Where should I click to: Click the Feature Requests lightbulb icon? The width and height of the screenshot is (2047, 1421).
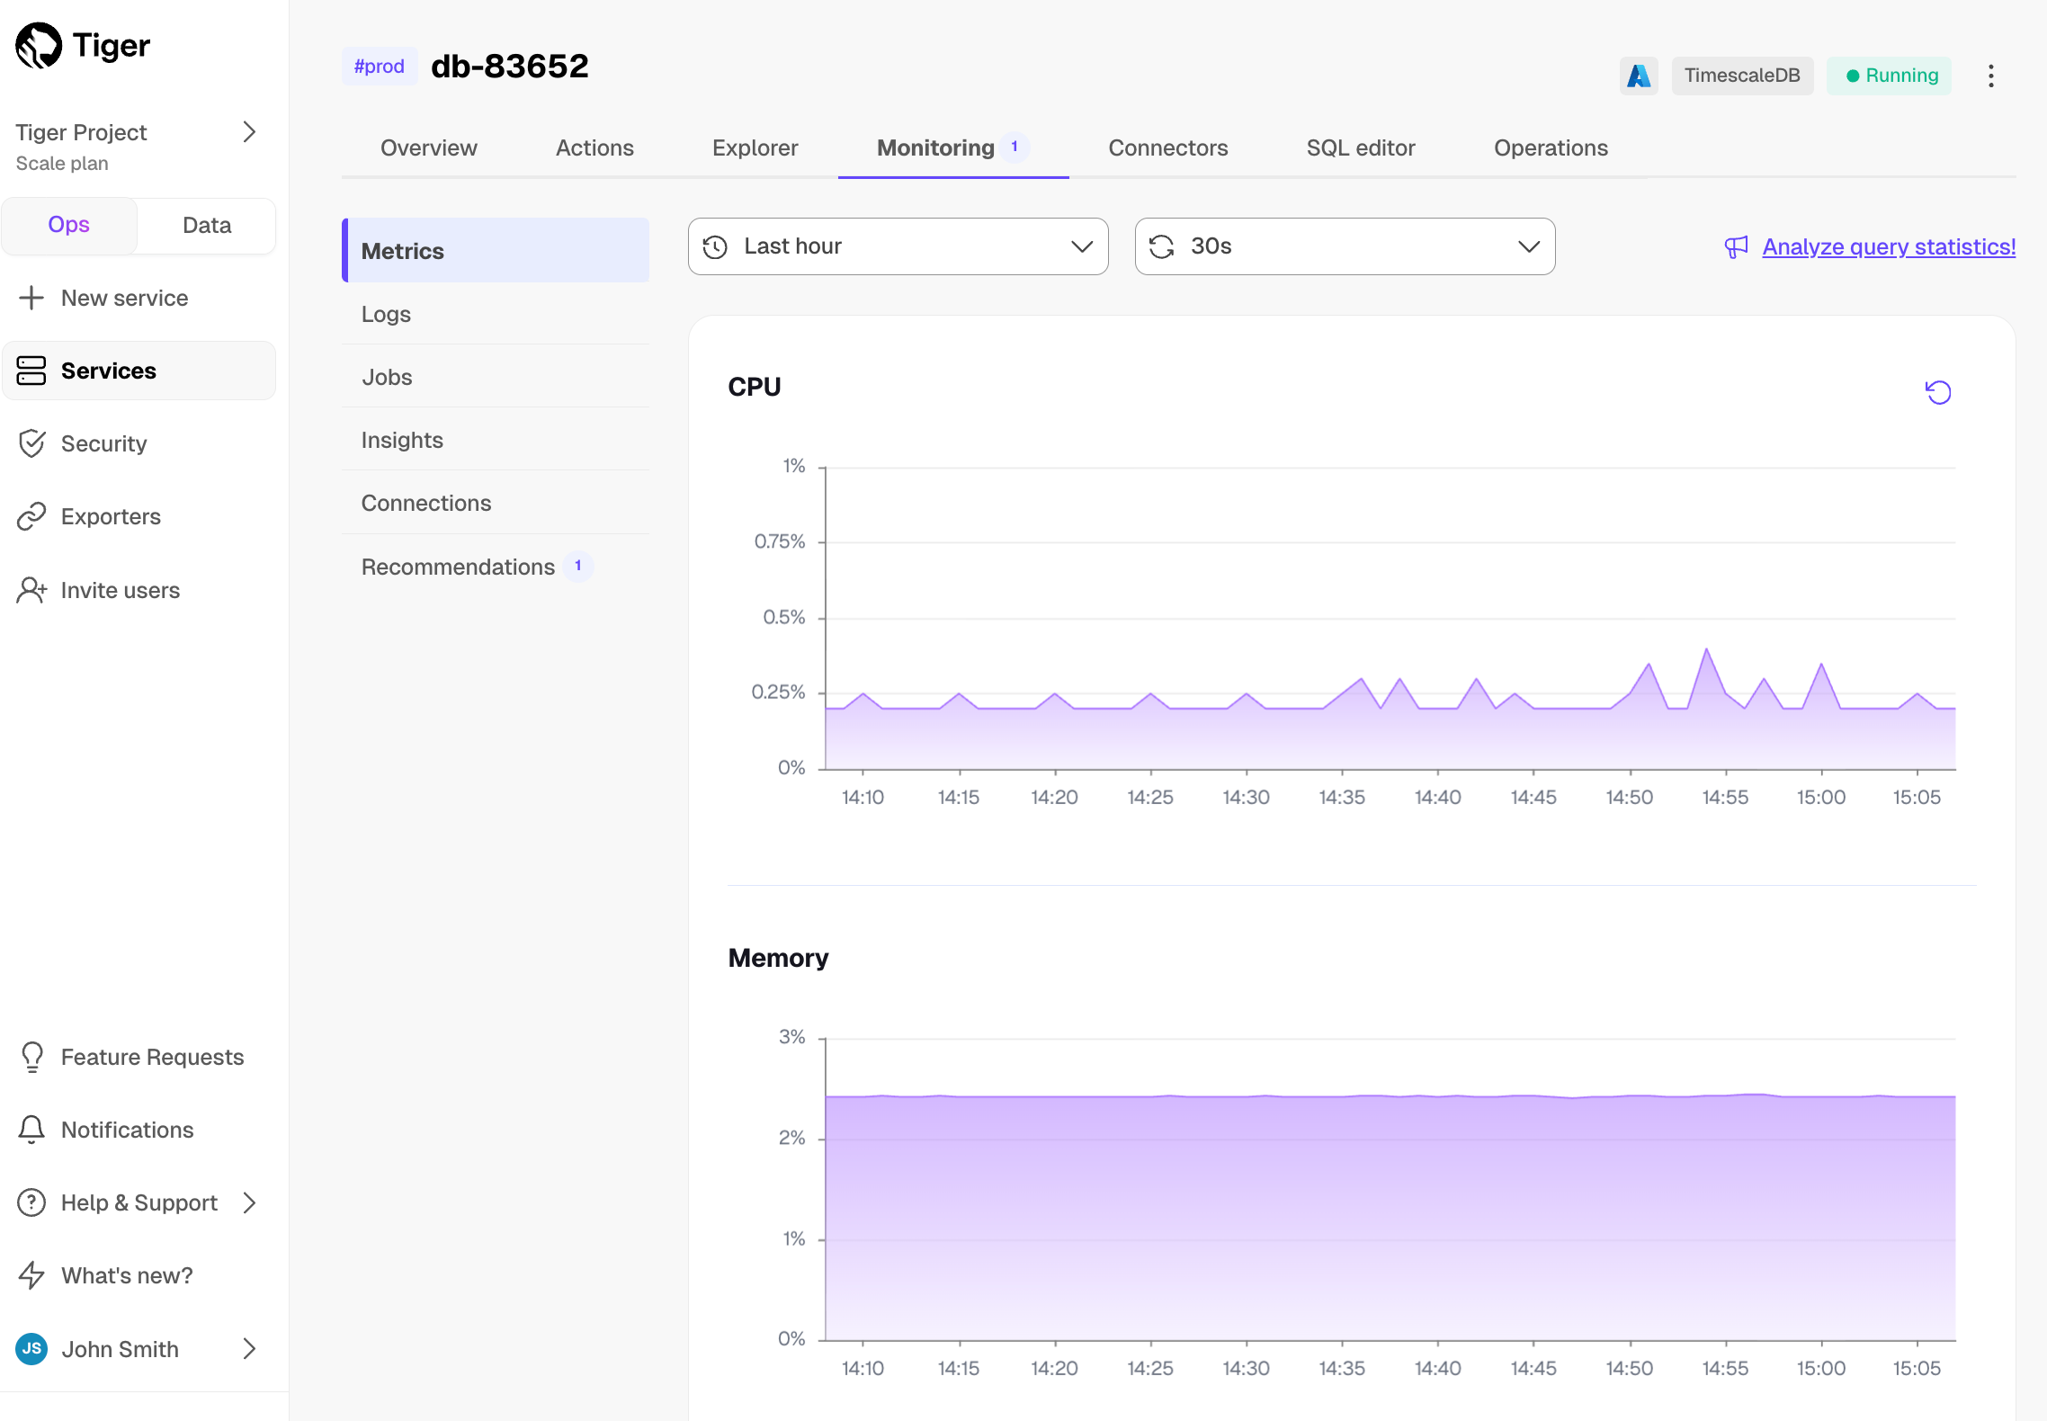(x=31, y=1057)
